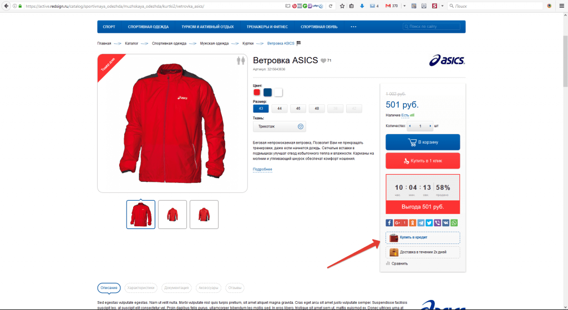568x310 pixels.
Task: Choose the blue color swatch
Action: click(268, 93)
